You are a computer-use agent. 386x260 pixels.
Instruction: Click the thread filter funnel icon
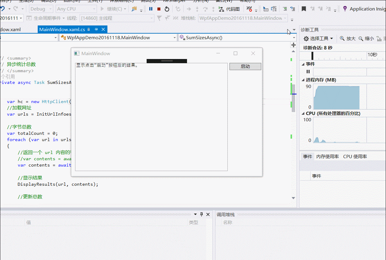pos(159,18)
